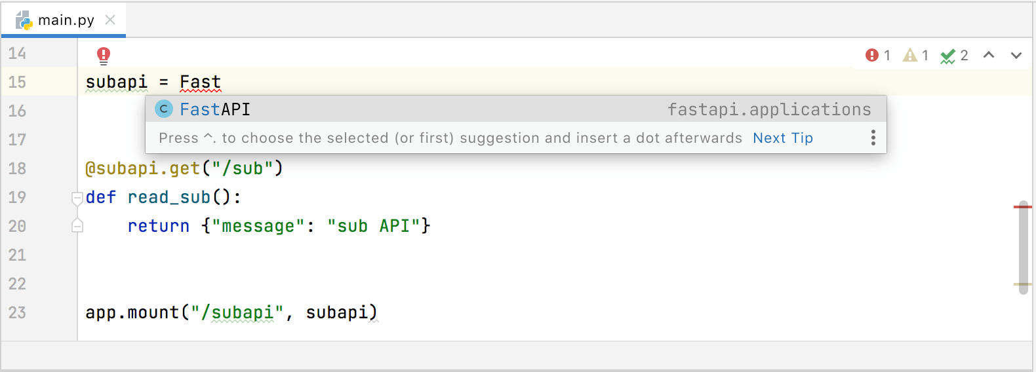Click the red error count indicator

click(x=878, y=56)
